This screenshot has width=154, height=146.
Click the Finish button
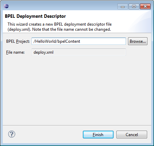point(98,135)
